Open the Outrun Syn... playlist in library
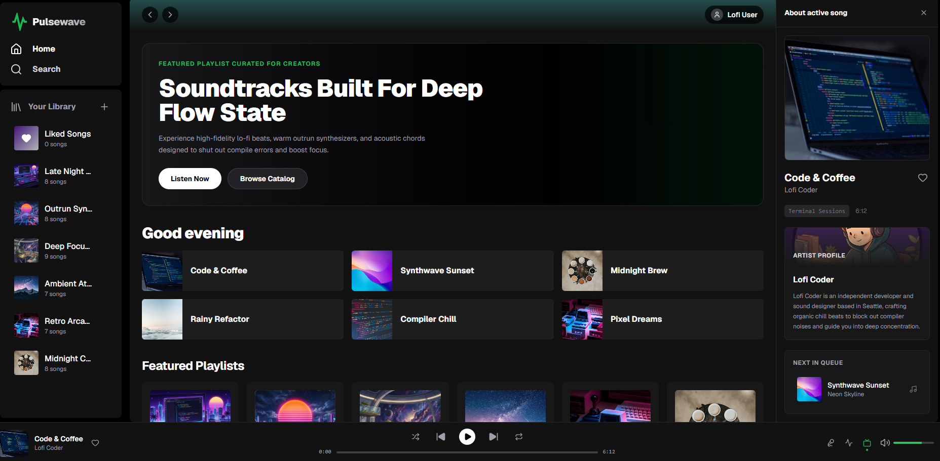This screenshot has width=940, height=461. coord(61,213)
